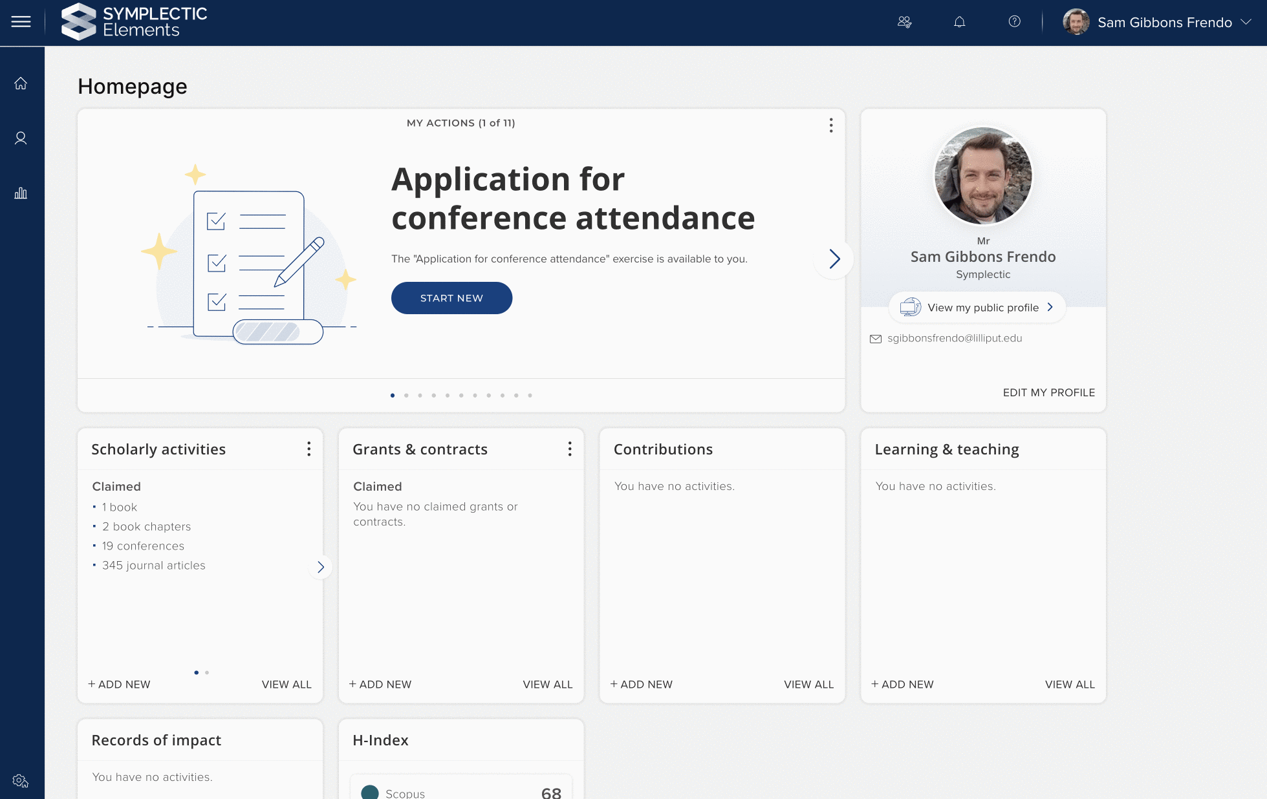Viewport: 1267px width, 799px height.
Task: Select the second My Actions carousel dot
Action: click(406, 395)
